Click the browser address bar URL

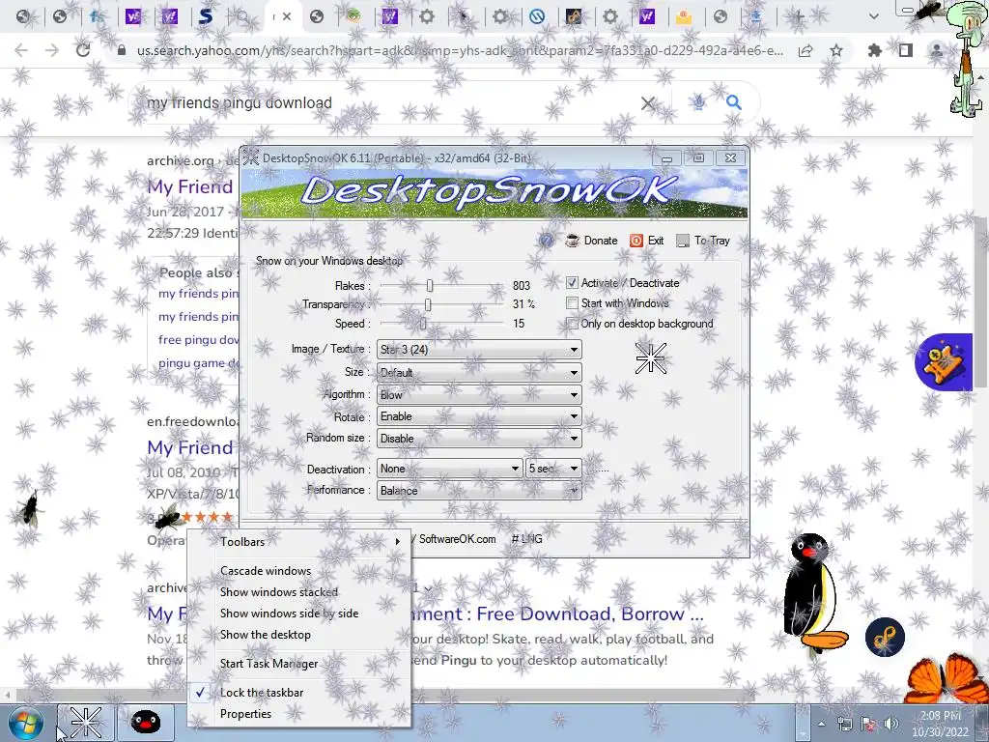tap(461, 50)
